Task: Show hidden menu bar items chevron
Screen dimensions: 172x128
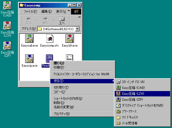Action: pos(69,11)
